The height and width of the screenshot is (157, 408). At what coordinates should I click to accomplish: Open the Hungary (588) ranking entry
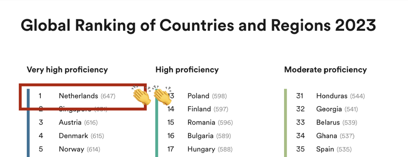210,149
